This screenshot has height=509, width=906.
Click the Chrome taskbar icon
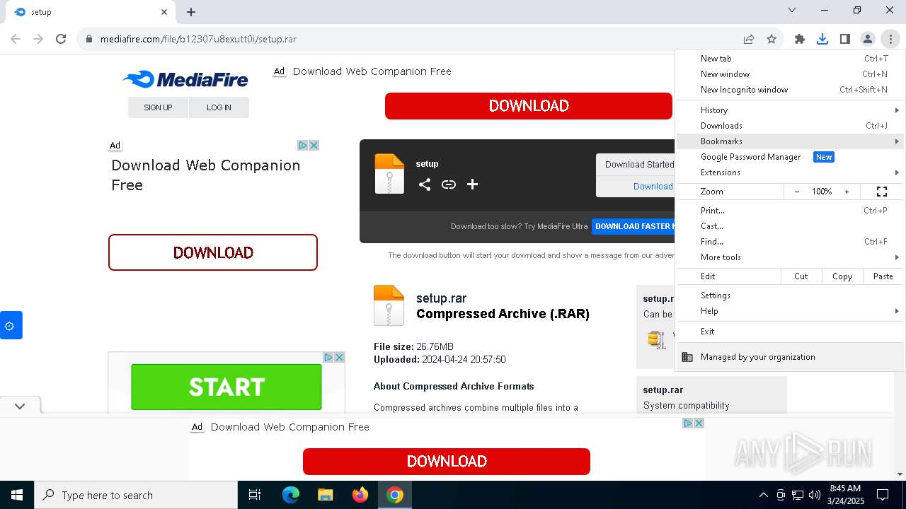click(395, 495)
